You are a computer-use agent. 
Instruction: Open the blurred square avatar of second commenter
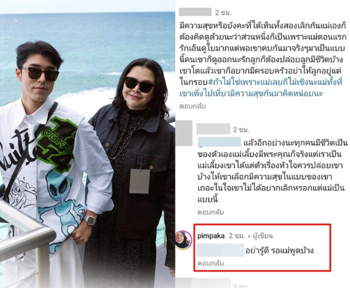pos(184,133)
